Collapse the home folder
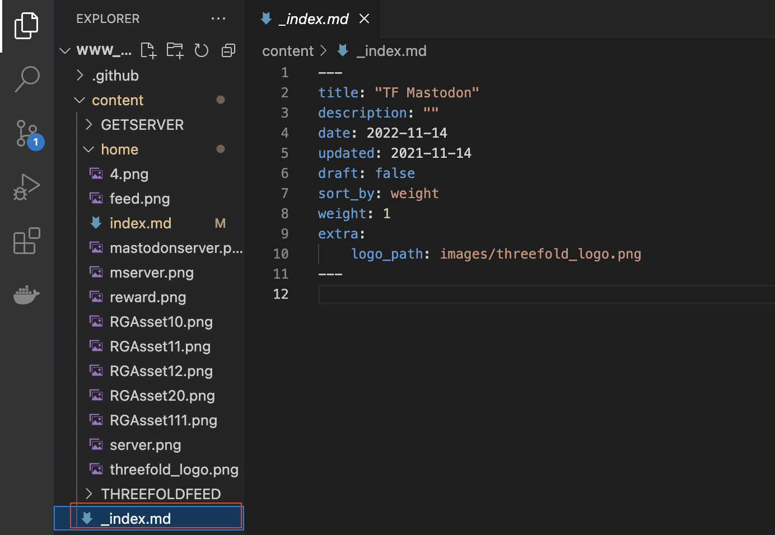This screenshot has height=535, width=775. tap(119, 149)
